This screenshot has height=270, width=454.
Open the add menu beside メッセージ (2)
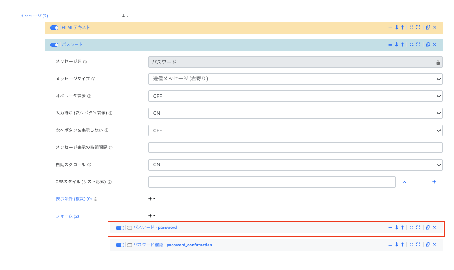pyautogui.click(x=125, y=16)
